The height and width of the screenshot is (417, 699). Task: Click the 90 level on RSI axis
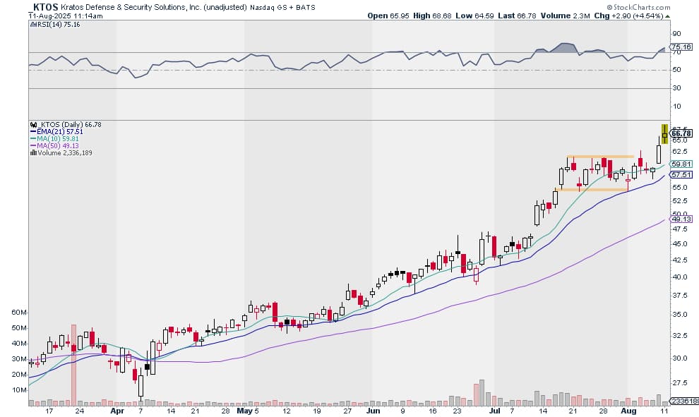[676, 33]
